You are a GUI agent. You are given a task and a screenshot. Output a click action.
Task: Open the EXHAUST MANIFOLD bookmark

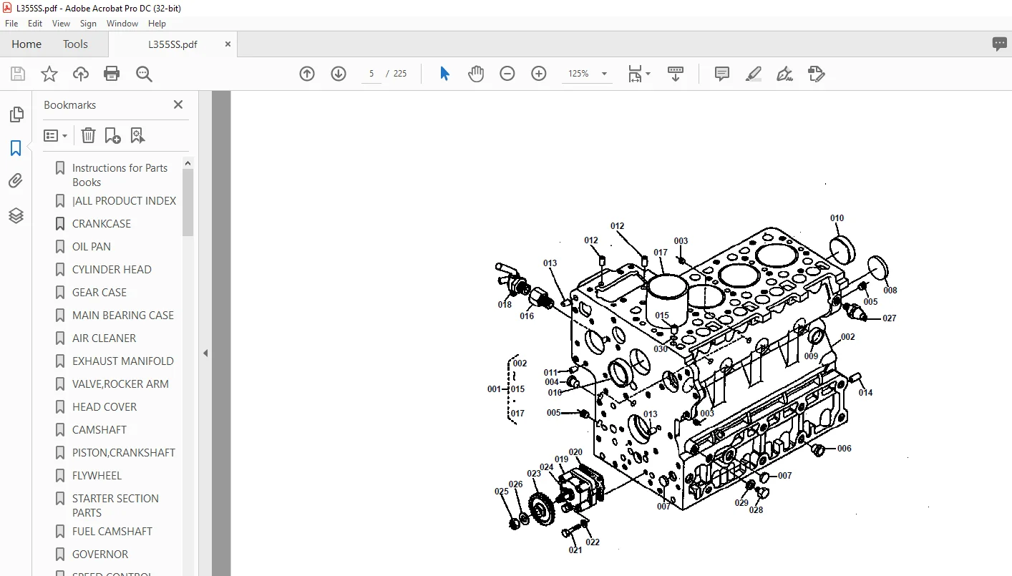pos(123,361)
